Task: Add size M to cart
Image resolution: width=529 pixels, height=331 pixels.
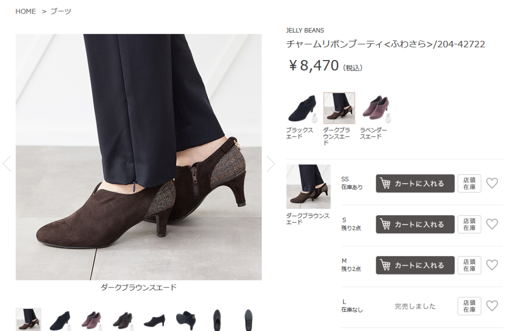Action: tap(415, 265)
